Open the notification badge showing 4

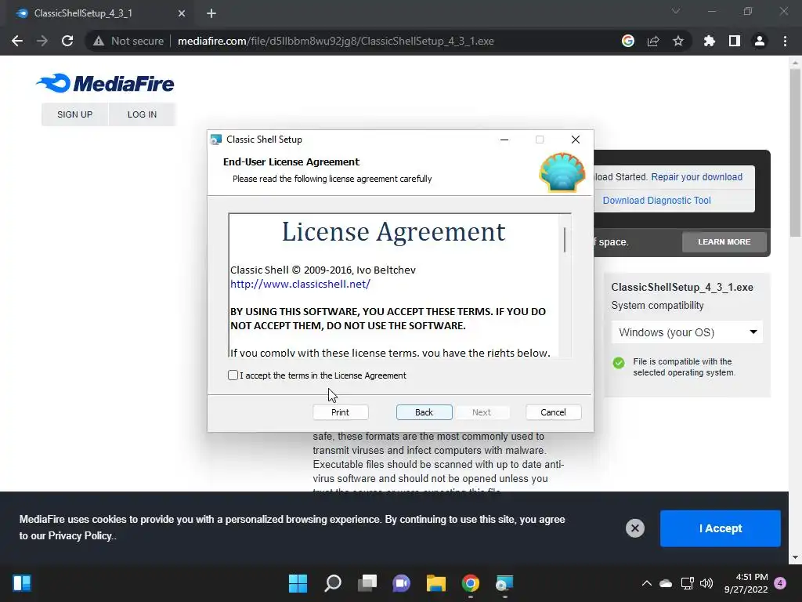(x=781, y=583)
